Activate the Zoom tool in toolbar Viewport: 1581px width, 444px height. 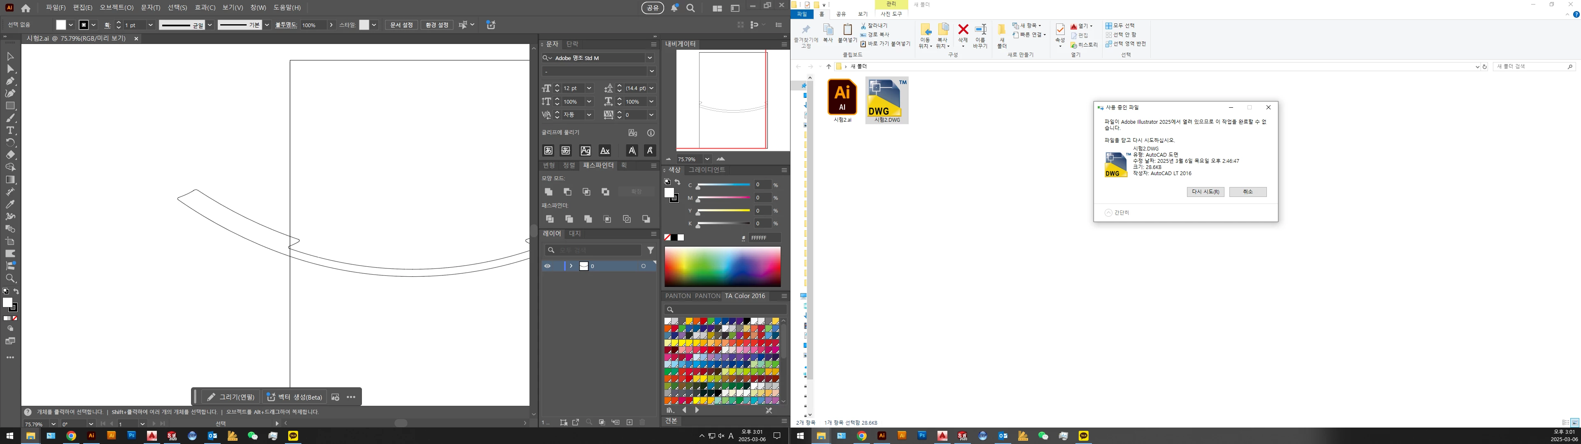(x=10, y=278)
